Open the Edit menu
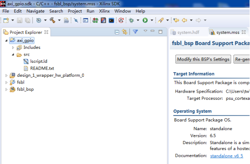 tap(18, 11)
